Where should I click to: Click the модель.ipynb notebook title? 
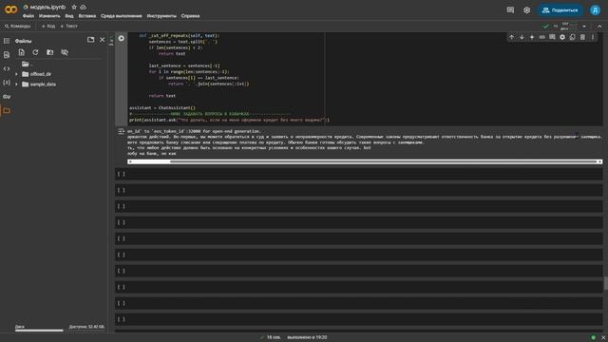pos(47,7)
